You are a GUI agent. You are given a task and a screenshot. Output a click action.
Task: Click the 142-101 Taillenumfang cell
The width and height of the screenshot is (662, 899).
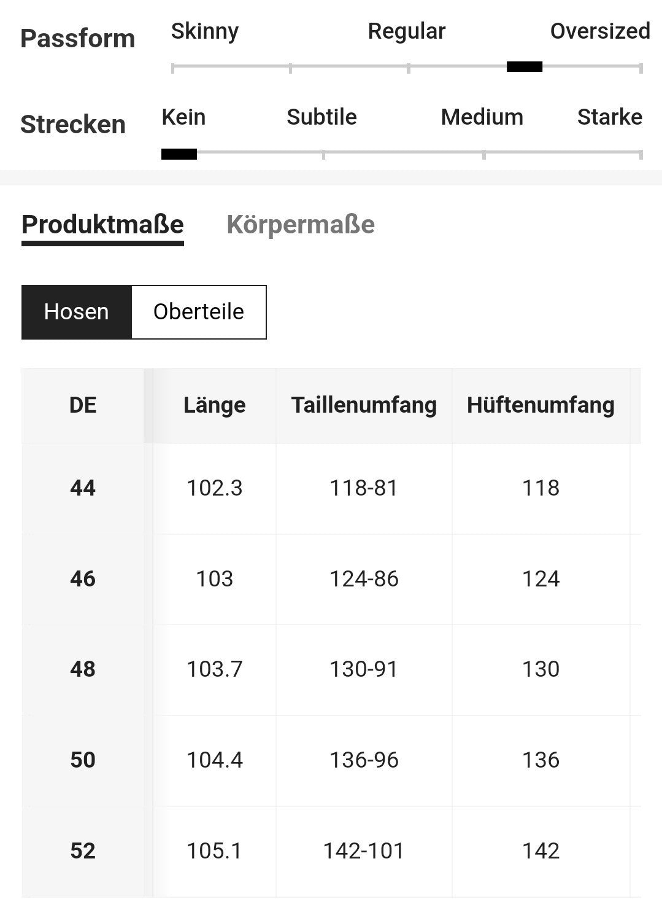364,851
